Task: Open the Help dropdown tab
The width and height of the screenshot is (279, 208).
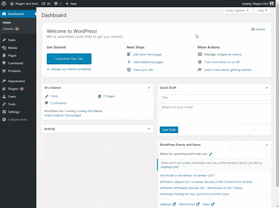Action: pos(263,10)
